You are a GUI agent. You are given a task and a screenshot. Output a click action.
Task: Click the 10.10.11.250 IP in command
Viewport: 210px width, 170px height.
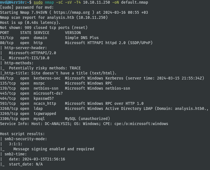click(96, 2)
